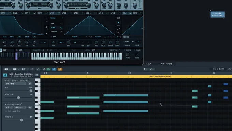Click the icon right of region name header
Viewport: 232px width, 131px height.
coord(37,75)
